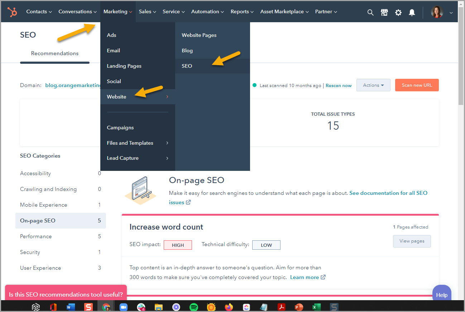Open the Automation menu
Viewport: 465px width, 312px height.
(208, 11)
